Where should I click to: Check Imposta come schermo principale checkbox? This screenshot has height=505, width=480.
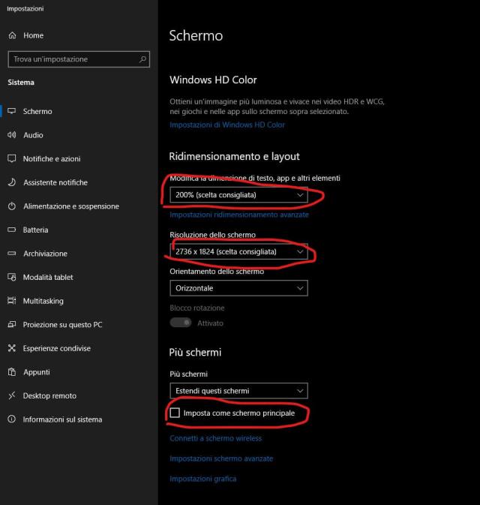[175, 413]
